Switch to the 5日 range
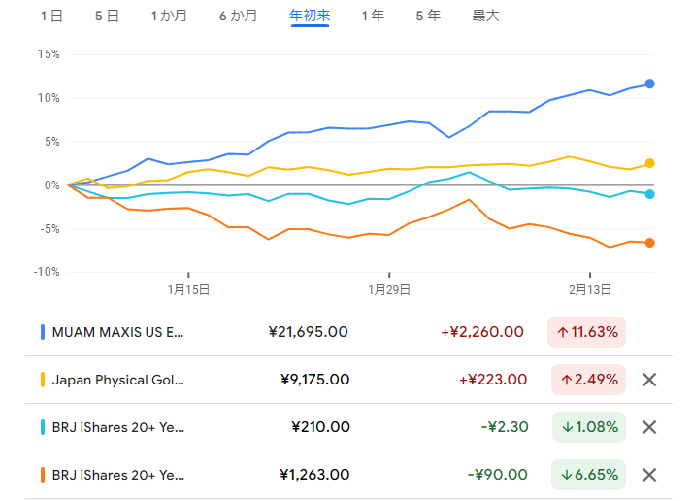The height and width of the screenshot is (501, 692). 107,16
